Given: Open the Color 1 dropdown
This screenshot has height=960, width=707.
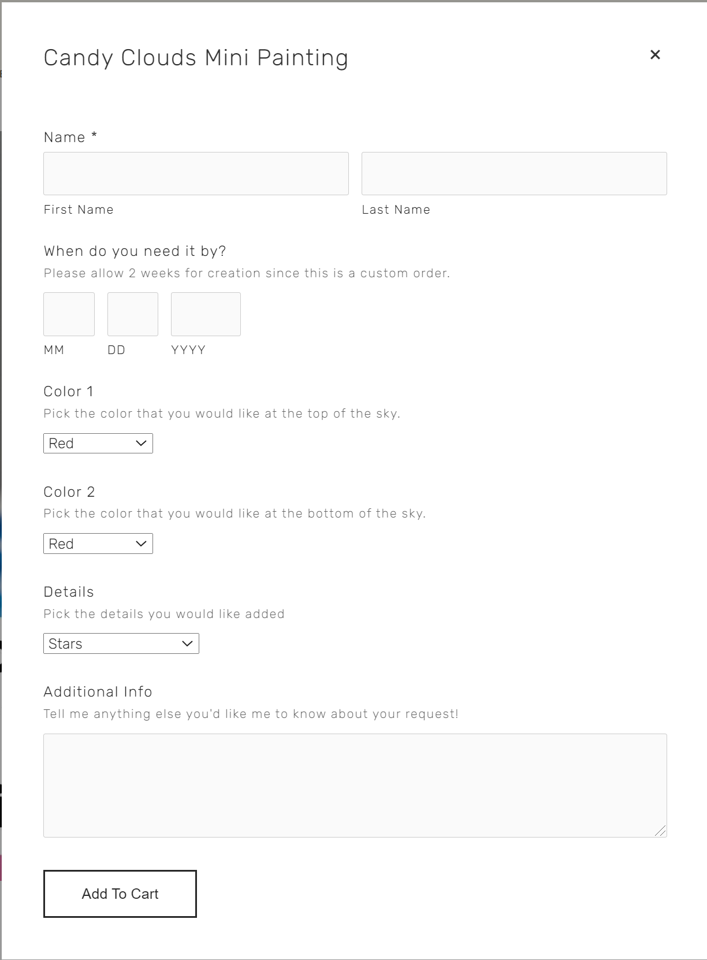Looking at the screenshot, I should [x=98, y=444].
